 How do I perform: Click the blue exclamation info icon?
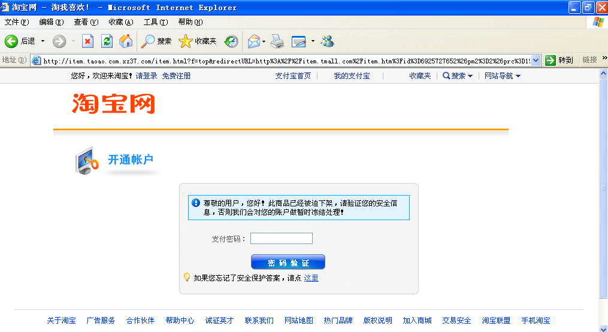tap(196, 203)
